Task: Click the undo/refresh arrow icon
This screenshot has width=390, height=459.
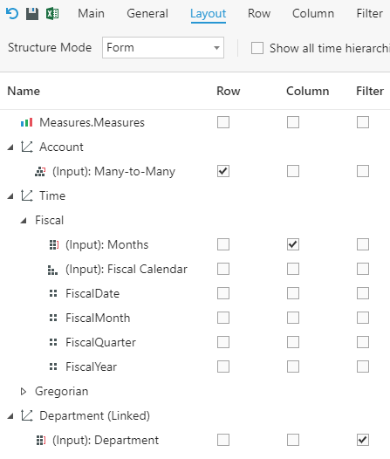Action: [x=12, y=13]
